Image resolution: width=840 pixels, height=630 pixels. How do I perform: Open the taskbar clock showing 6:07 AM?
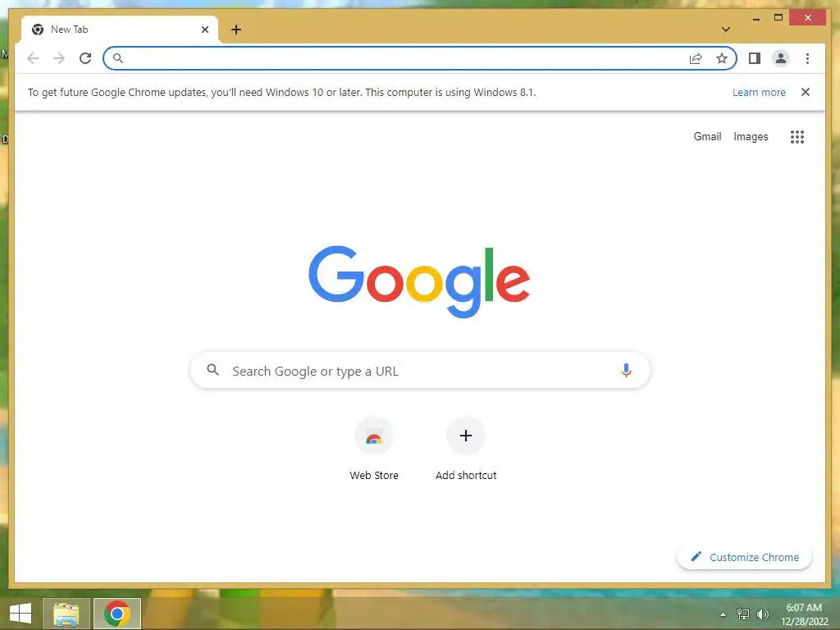[804, 614]
